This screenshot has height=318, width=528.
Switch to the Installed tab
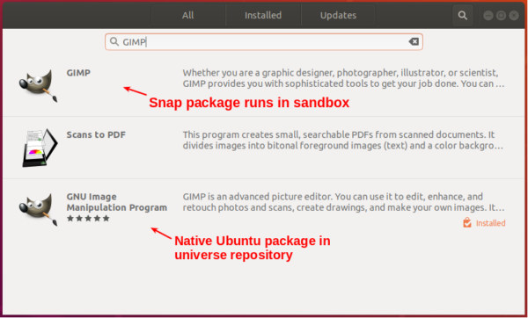263,15
